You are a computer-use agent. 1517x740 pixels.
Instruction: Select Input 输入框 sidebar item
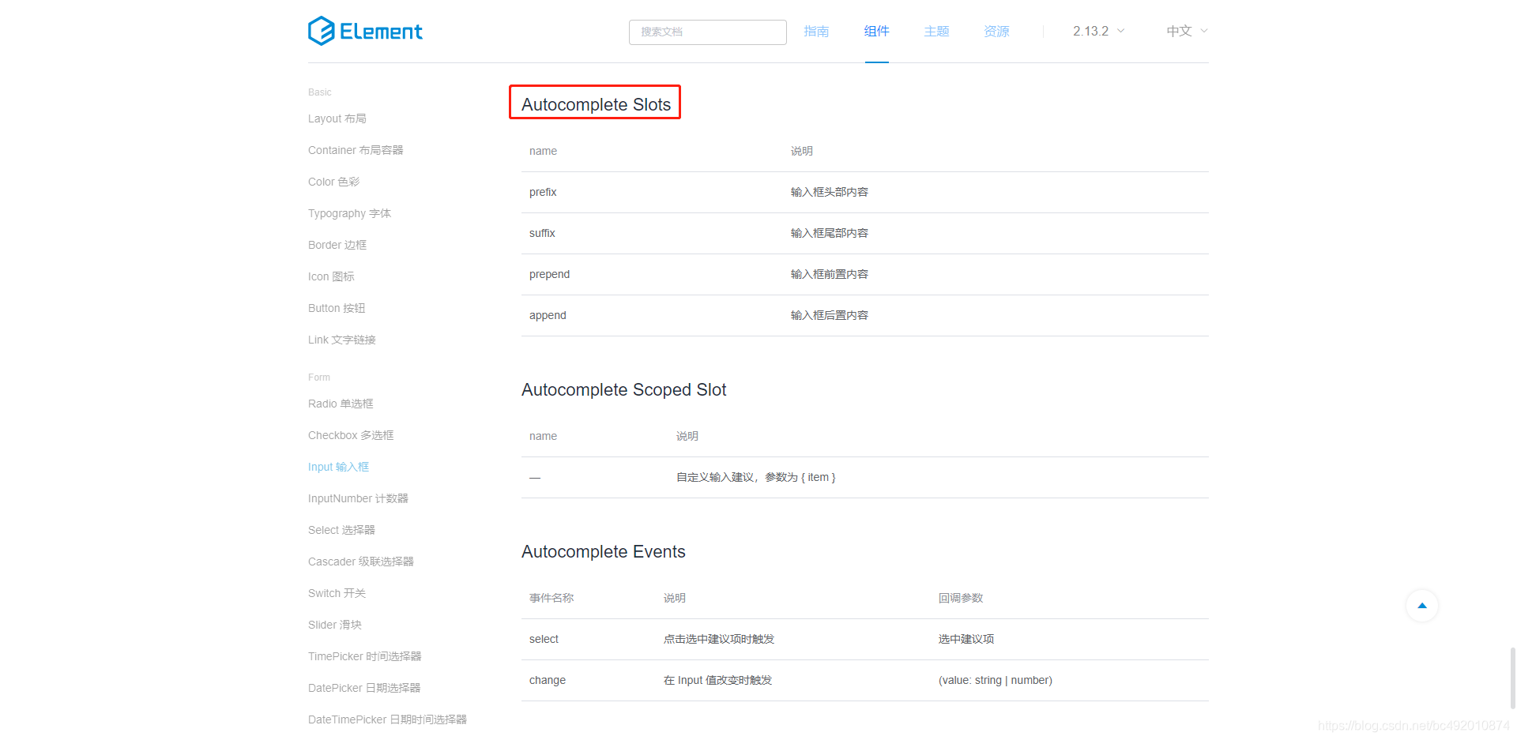338,467
